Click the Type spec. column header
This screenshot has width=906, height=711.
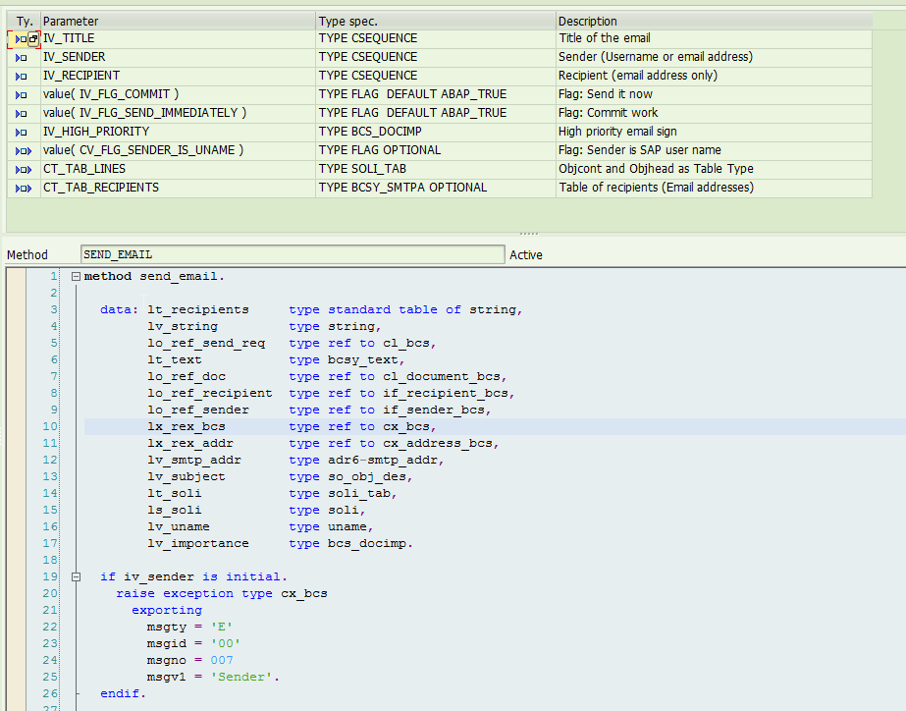[x=436, y=22]
